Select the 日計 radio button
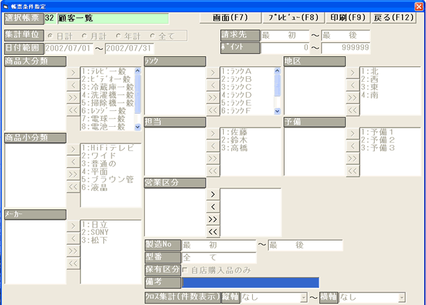 (50, 35)
